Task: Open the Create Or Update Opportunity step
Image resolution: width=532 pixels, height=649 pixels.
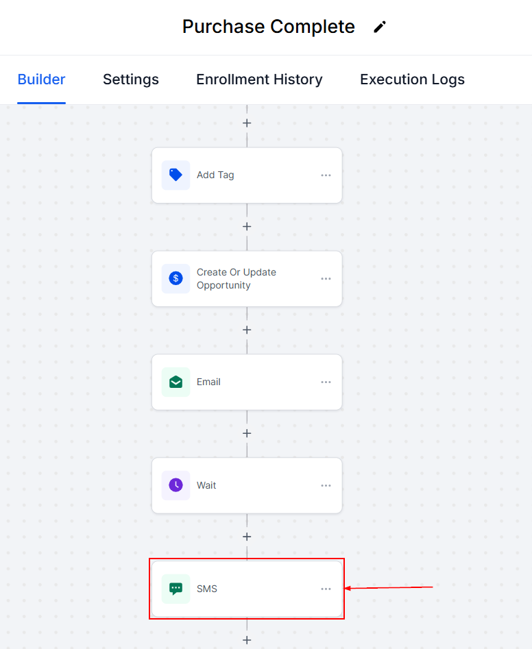Action: pyautogui.click(x=237, y=279)
